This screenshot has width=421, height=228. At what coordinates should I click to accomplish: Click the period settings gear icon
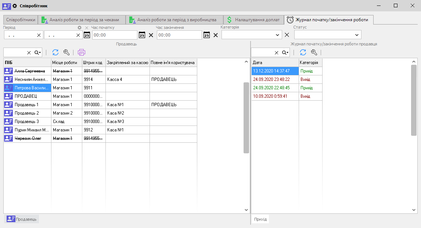pos(79,28)
